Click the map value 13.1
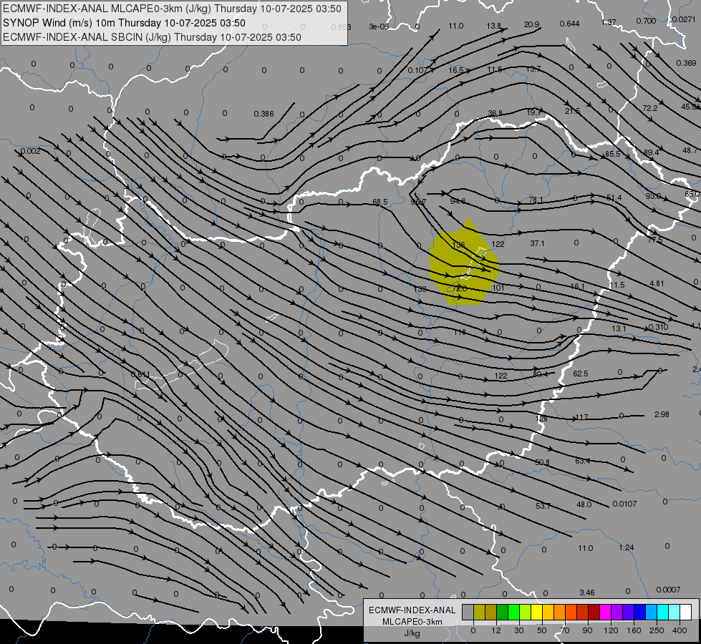 coord(619,328)
